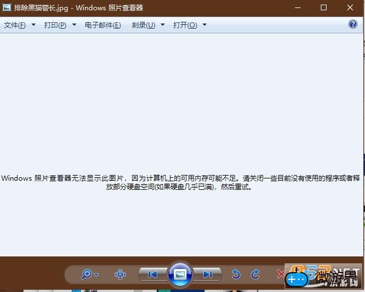Expand the 刻录(U) dropdown arrow

click(163, 25)
